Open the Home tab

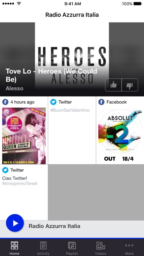click(14, 248)
